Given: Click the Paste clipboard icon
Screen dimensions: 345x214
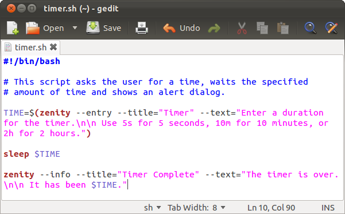Looking at the screenshot, I should pos(283,28).
